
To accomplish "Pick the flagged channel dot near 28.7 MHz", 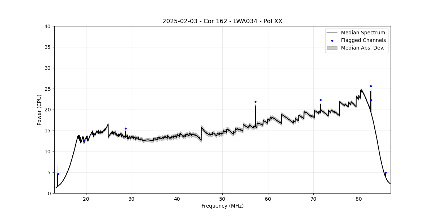I will pos(125,128).
